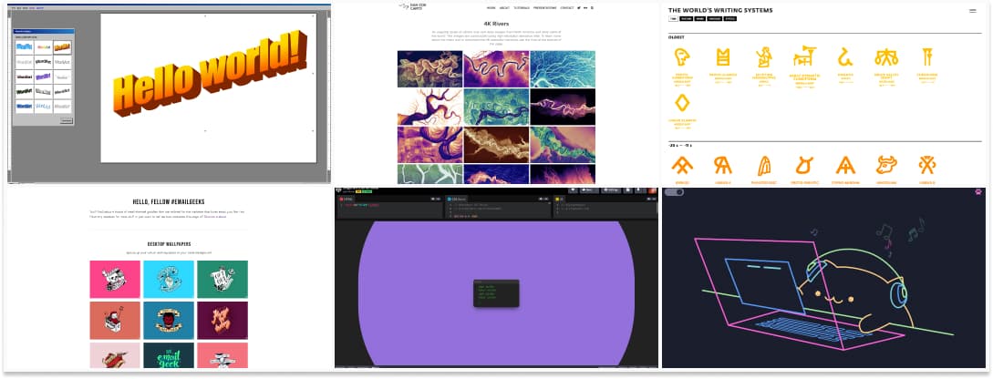
Task: Go to About in the carto navigation
Action: coord(504,7)
